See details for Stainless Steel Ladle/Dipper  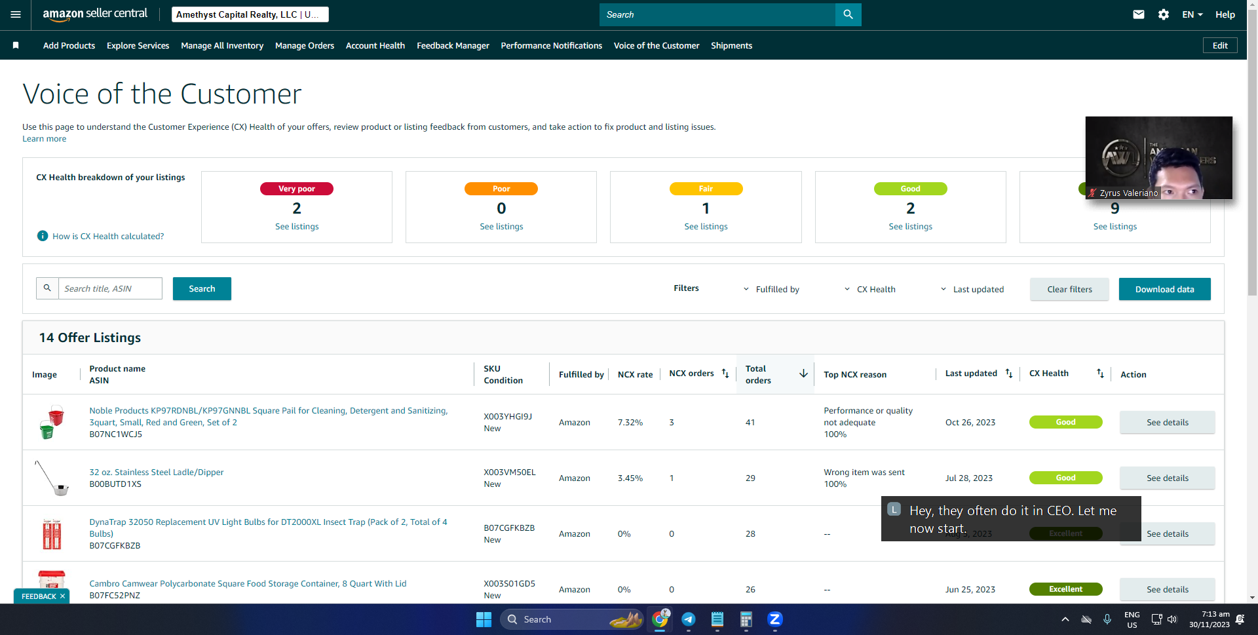coord(1167,478)
